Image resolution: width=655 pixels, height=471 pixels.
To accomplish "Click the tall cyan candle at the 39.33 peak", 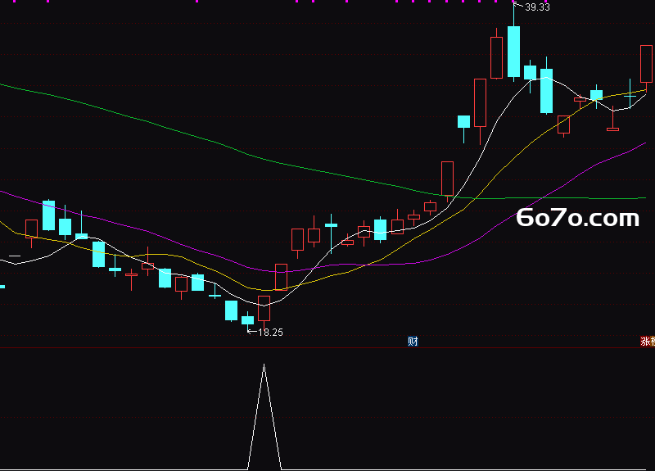I will tap(514, 52).
